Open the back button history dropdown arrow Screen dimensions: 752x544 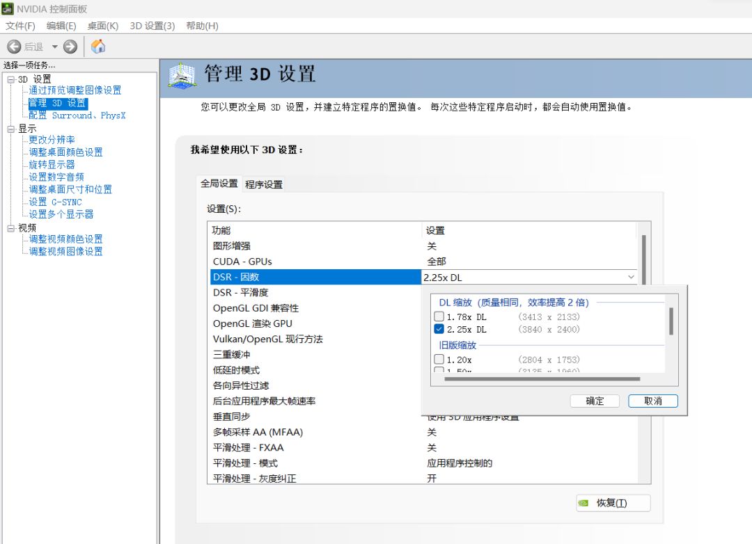(54, 47)
